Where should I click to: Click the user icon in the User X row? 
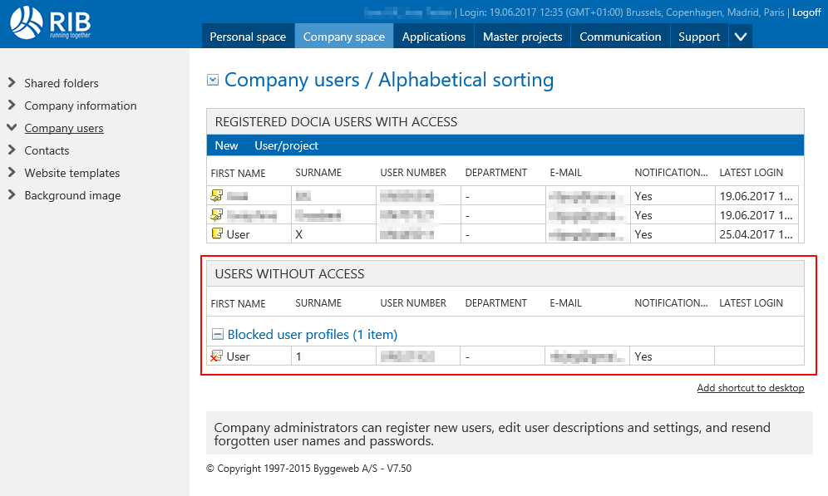[217, 234]
